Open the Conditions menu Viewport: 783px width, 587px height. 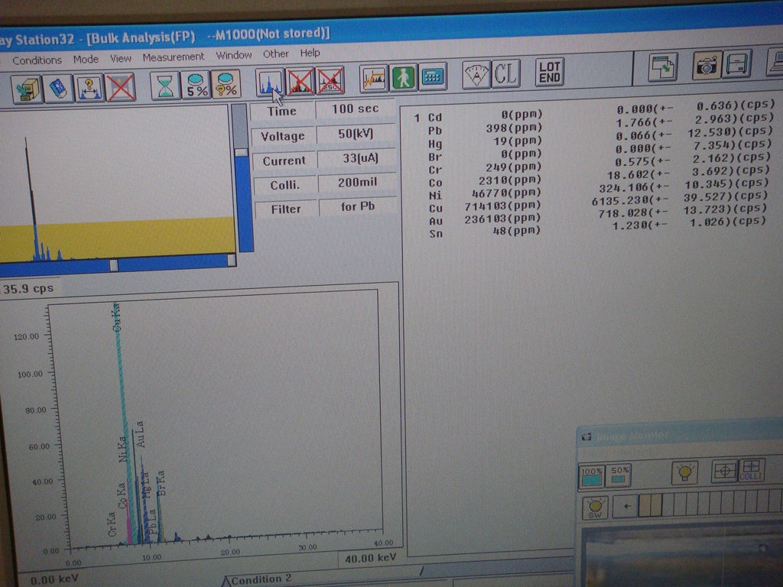point(37,60)
